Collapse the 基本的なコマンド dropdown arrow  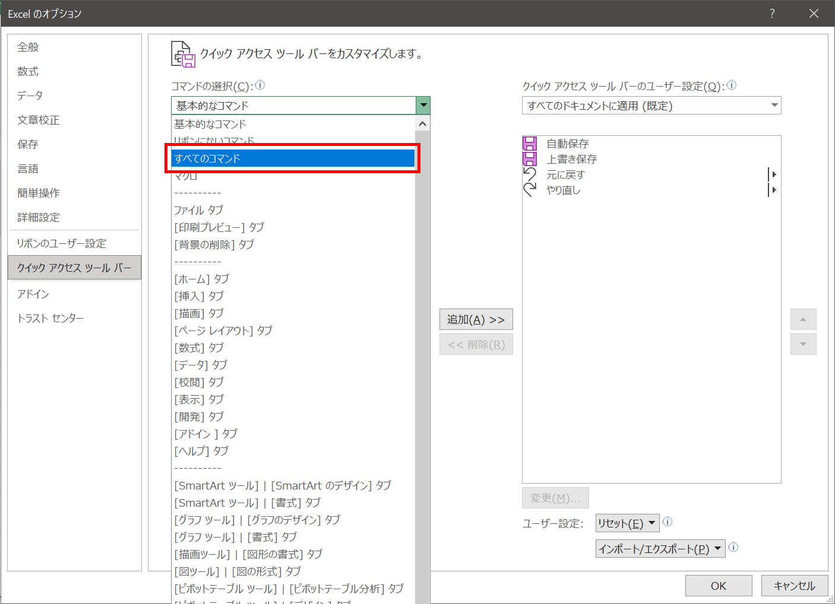(x=423, y=106)
